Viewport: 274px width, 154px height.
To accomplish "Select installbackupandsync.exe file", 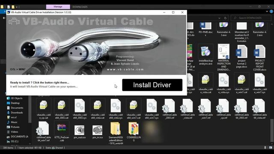I will pyautogui.click(x=205, y=54).
